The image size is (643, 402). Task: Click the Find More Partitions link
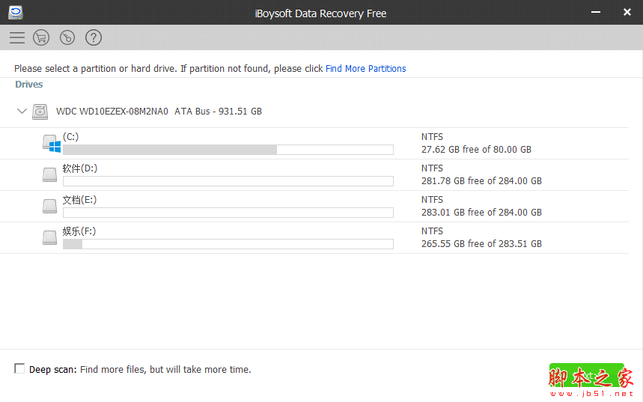(365, 69)
